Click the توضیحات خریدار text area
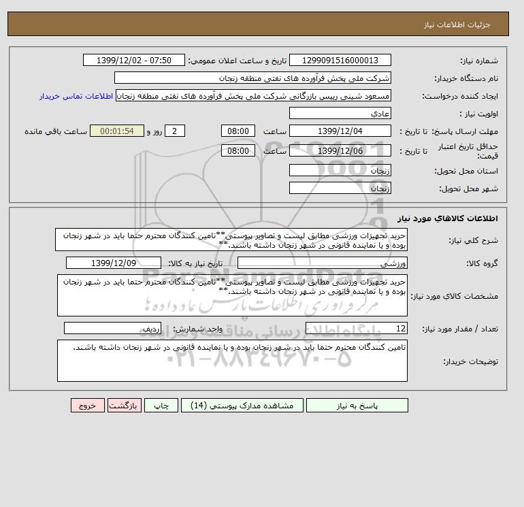Screen dimensions: 524x507 pos(232,361)
